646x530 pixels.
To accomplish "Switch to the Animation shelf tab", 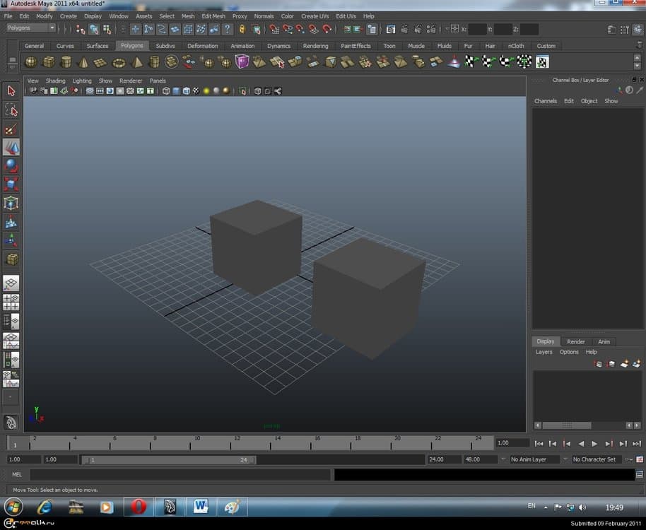I will (x=242, y=46).
